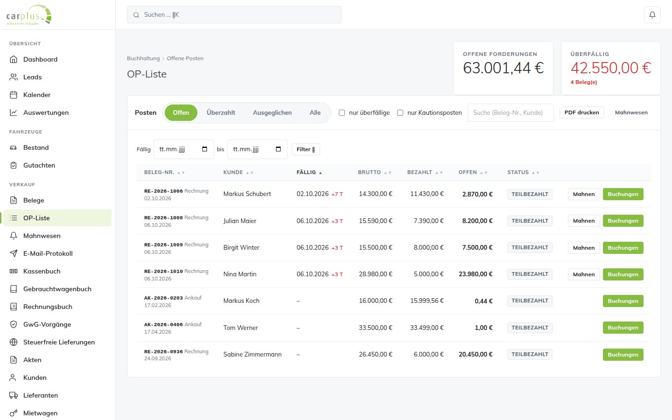
Task: Click the Mietwagen key icon
Action: pyautogui.click(x=14, y=413)
